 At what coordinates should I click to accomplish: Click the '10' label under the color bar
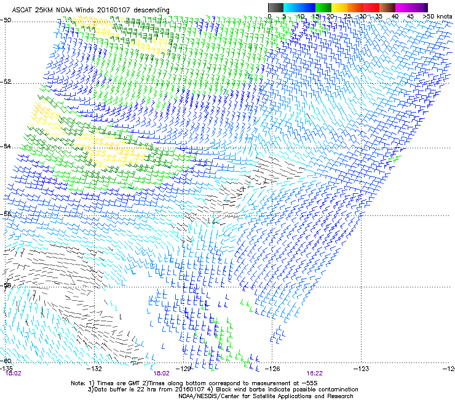(x=301, y=17)
